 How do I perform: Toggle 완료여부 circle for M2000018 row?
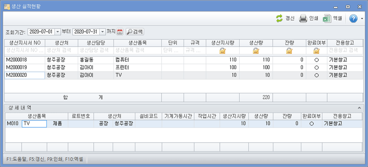point(316,60)
